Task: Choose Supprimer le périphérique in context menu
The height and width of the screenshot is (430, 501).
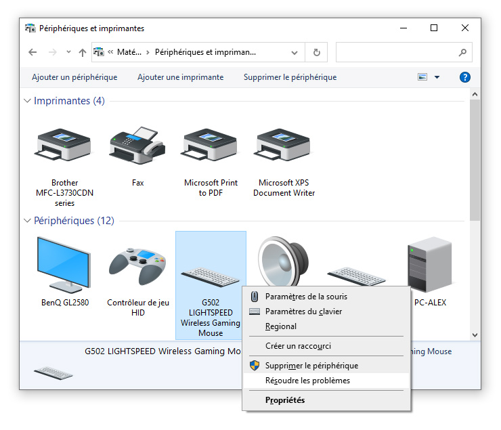Action: (x=326, y=366)
